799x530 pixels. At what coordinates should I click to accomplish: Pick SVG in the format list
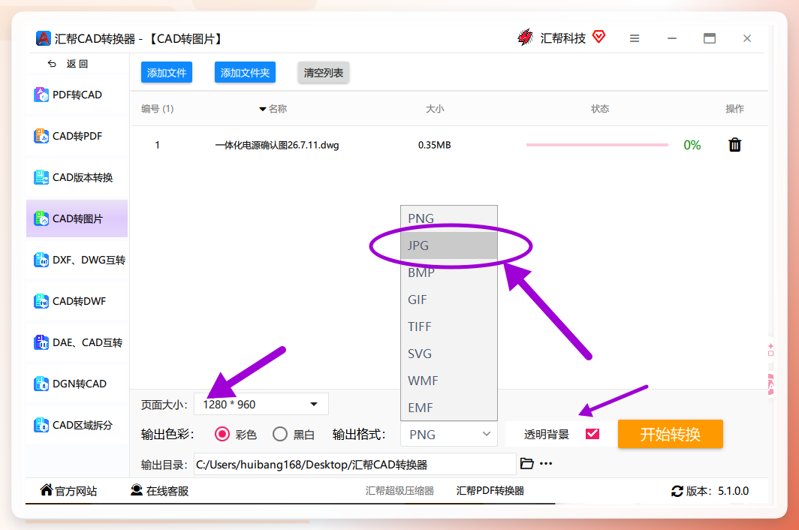[449, 354]
